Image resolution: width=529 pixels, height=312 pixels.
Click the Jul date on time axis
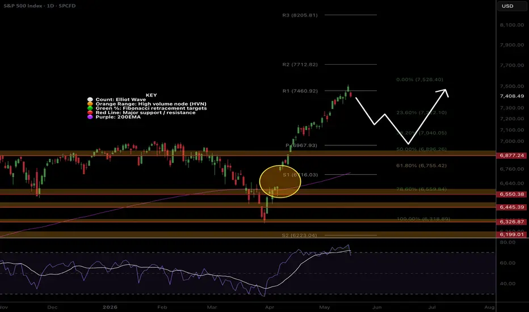[432, 307]
